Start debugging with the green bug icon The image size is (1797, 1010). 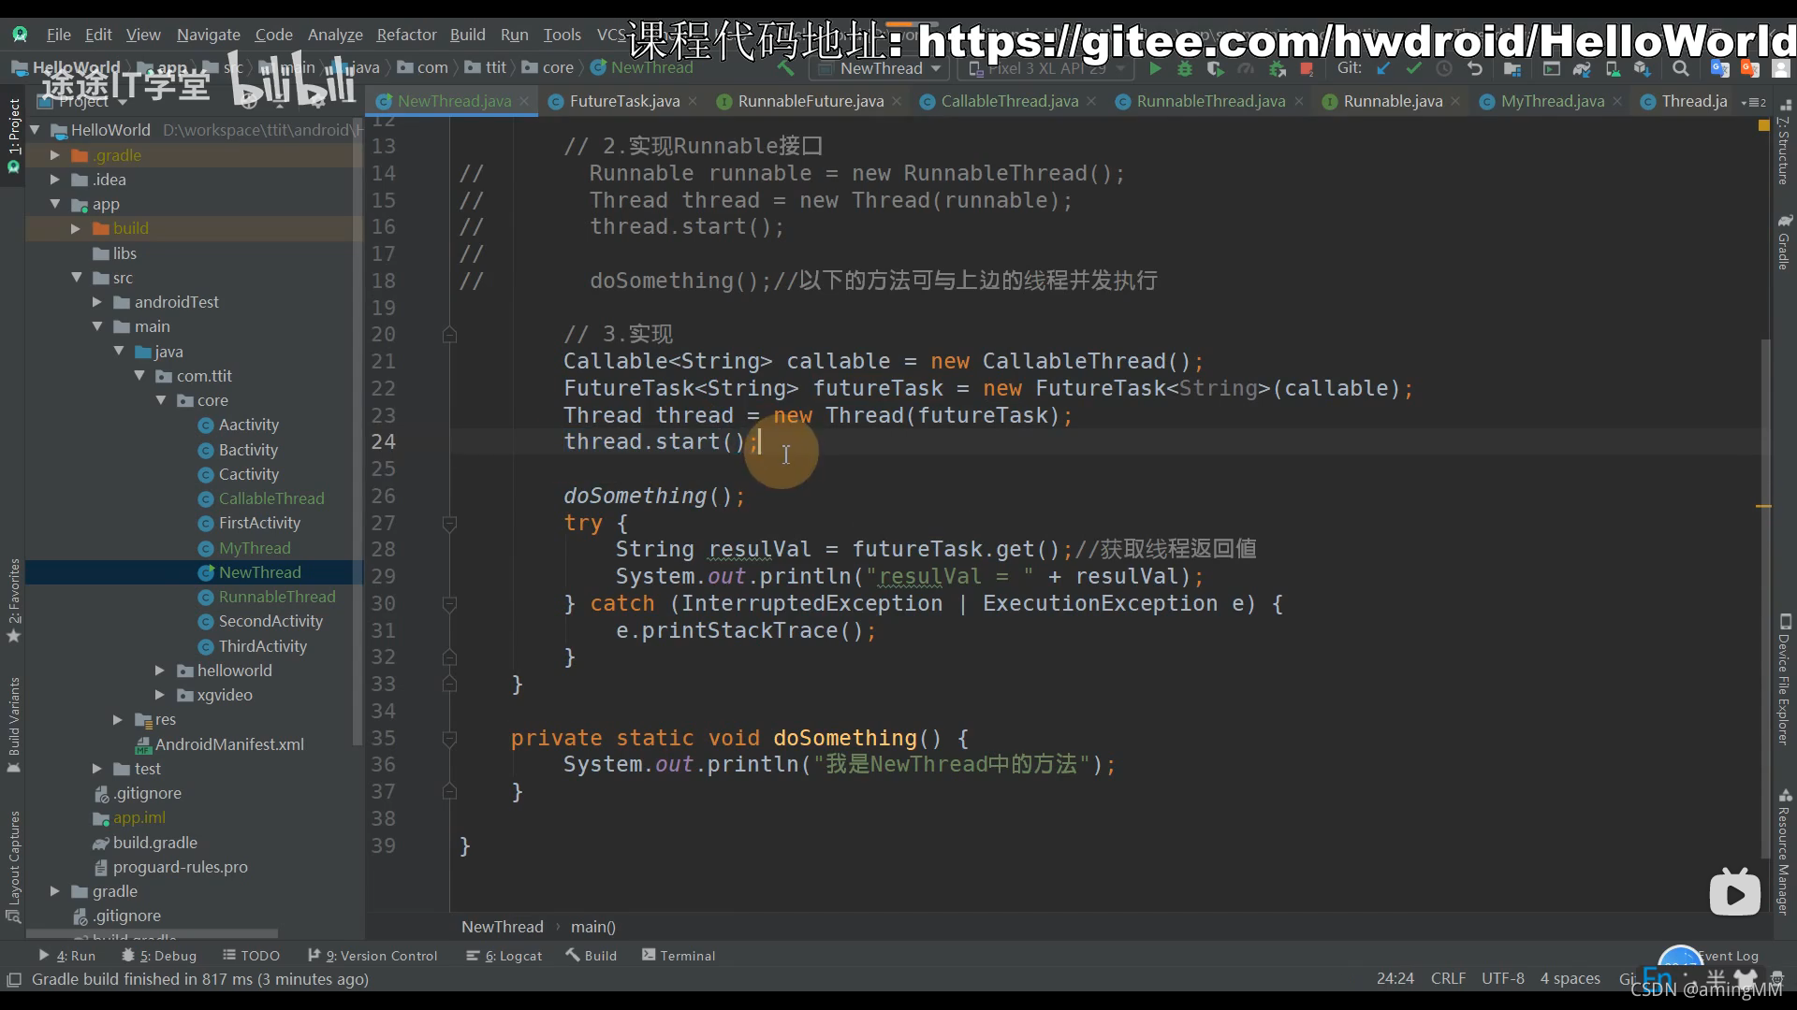tap(1185, 68)
